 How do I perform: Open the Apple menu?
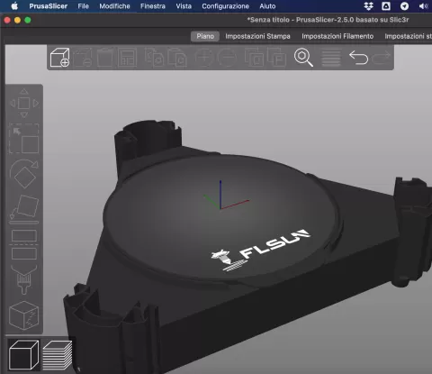pos(14,6)
